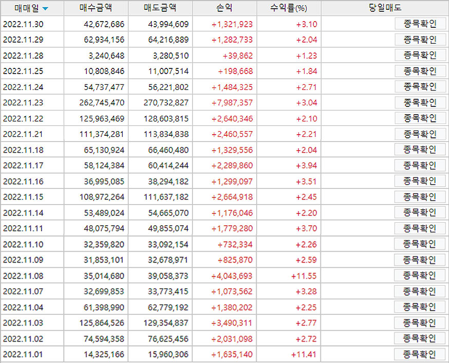The height and width of the screenshot is (363, 449).
Task: Open 종목확인 for 2022.11.03
Action: point(420,323)
